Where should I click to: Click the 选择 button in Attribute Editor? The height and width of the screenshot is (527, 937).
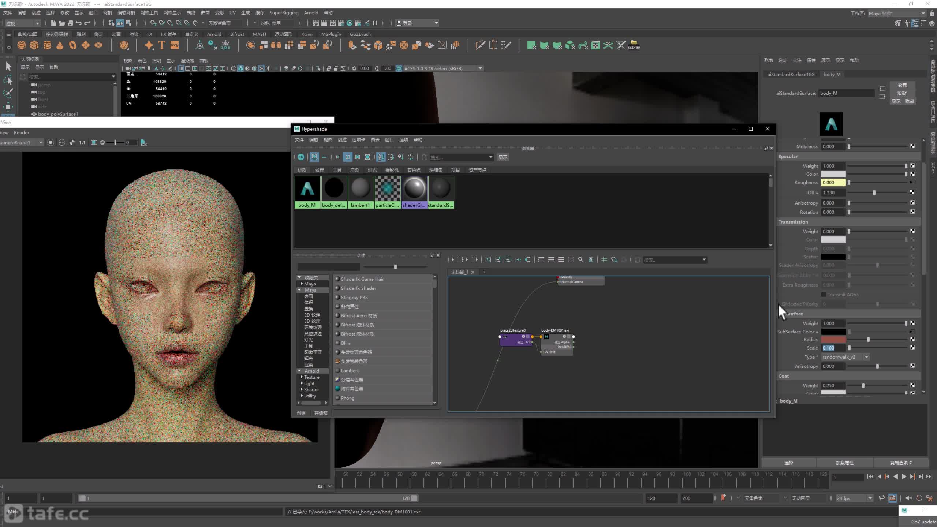point(789,463)
